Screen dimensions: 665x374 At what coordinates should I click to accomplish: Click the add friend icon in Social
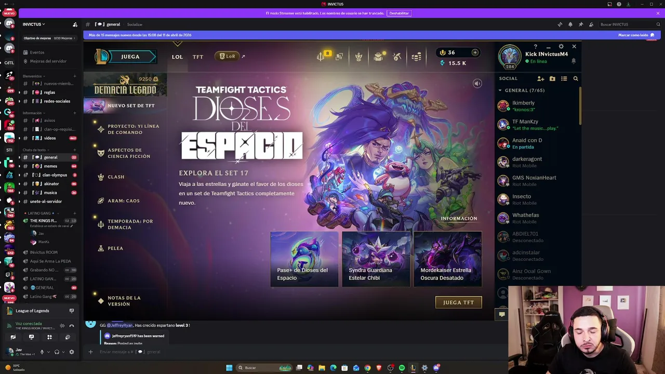(541, 78)
